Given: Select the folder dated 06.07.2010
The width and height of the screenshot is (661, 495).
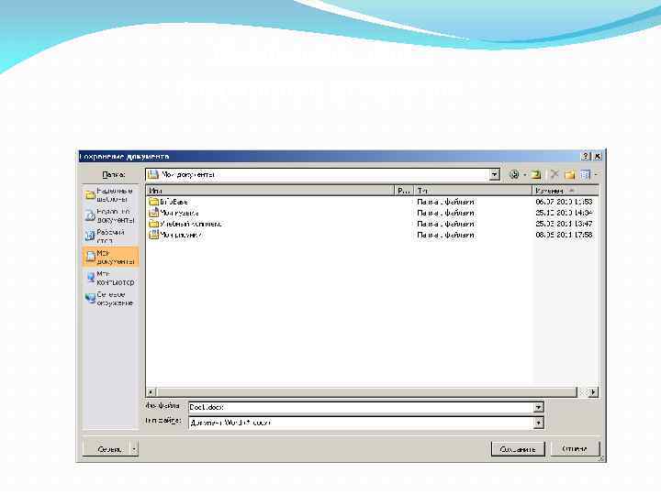Looking at the screenshot, I should point(169,202).
